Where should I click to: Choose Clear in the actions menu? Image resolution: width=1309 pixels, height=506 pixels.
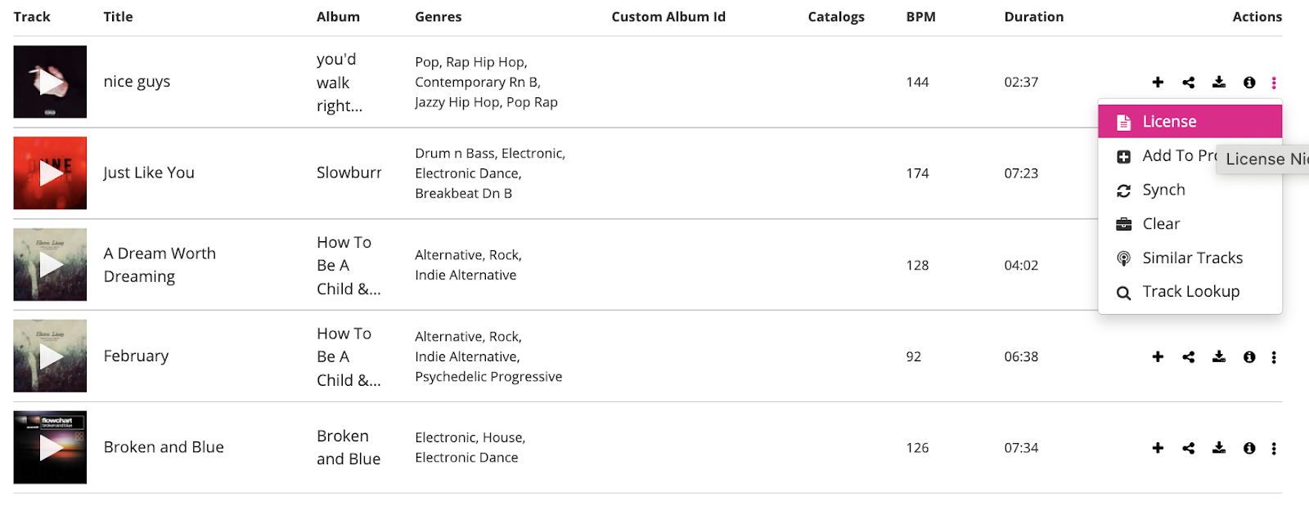click(x=1161, y=224)
